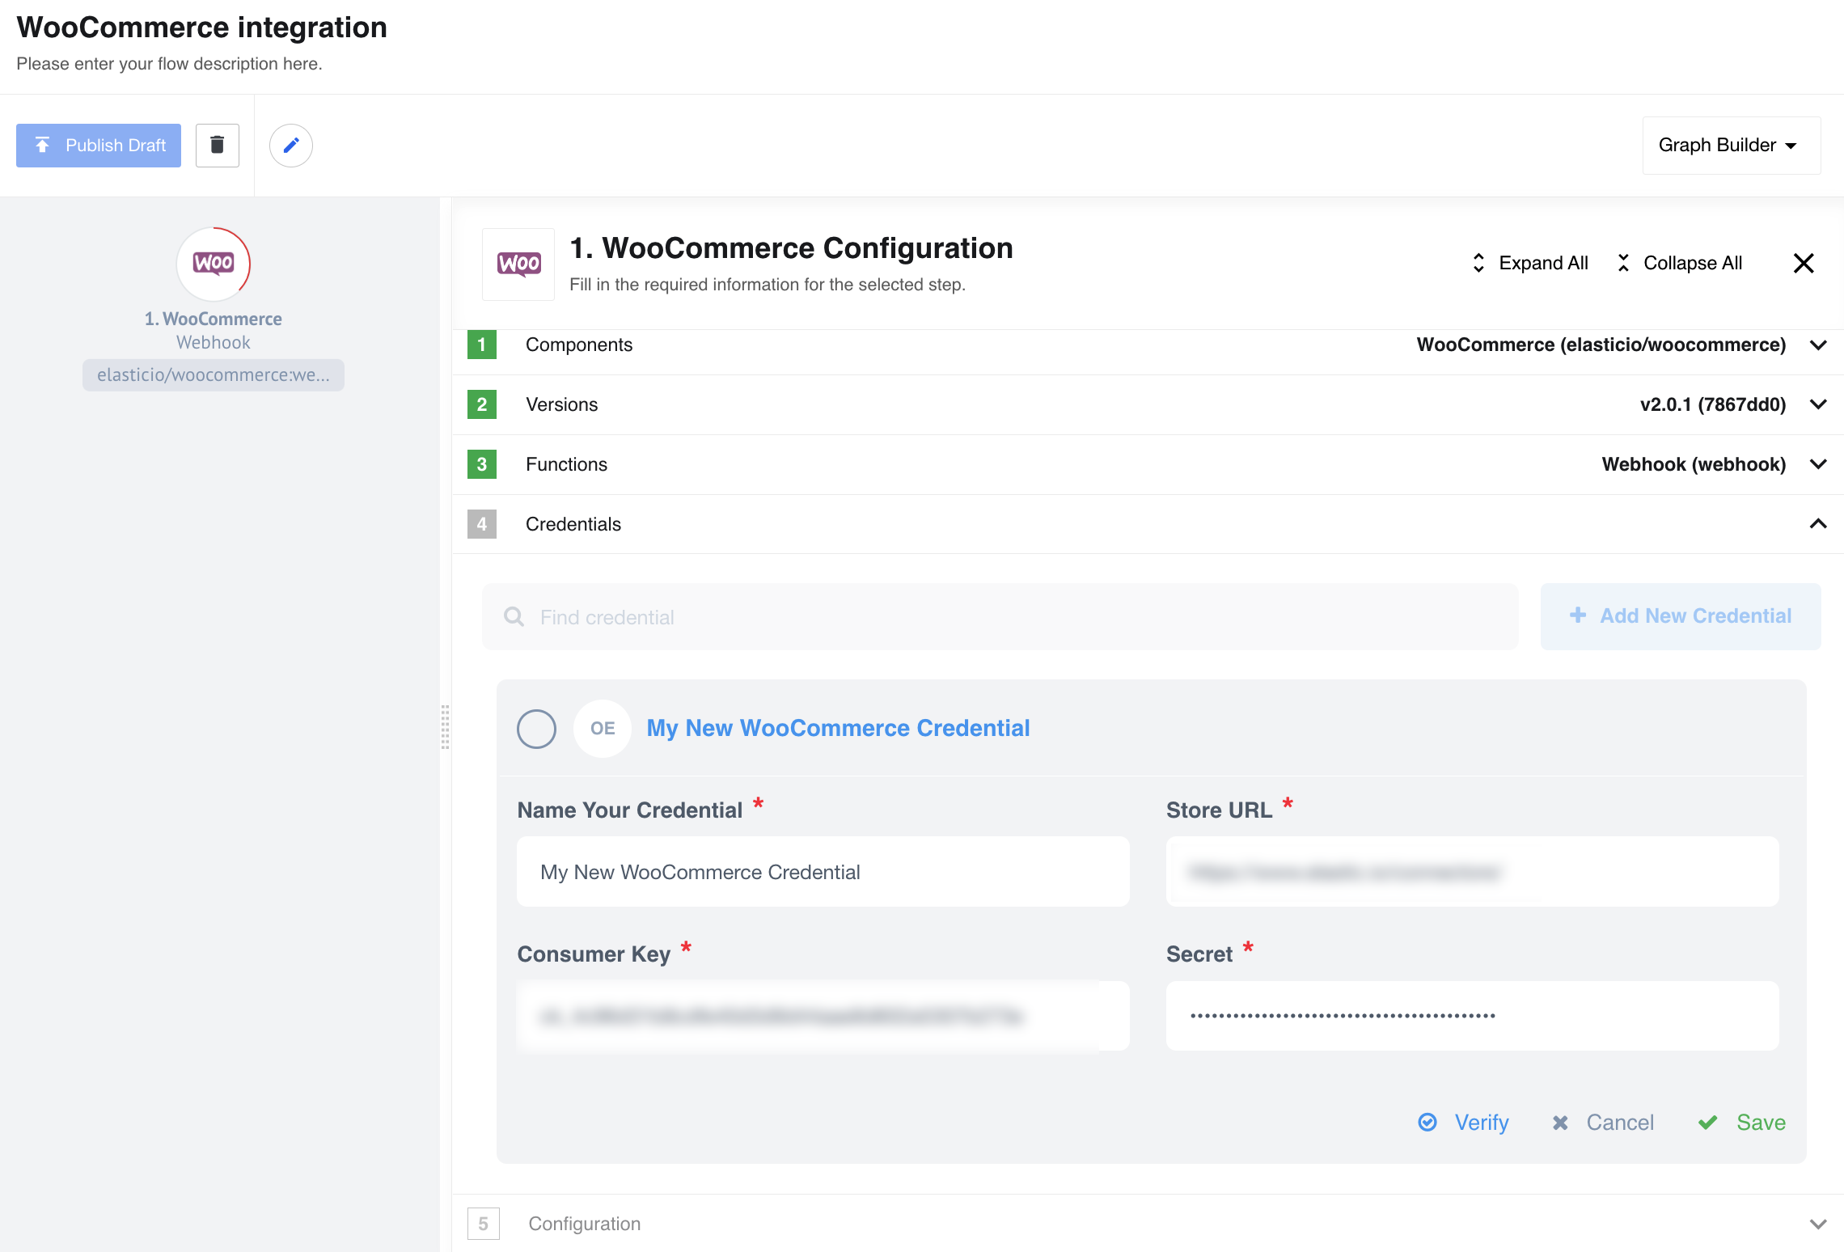Viewport: 1844px width, 1252px height.
Task: Expand the Configuration section chevron
Action: pos(1818,1224)
